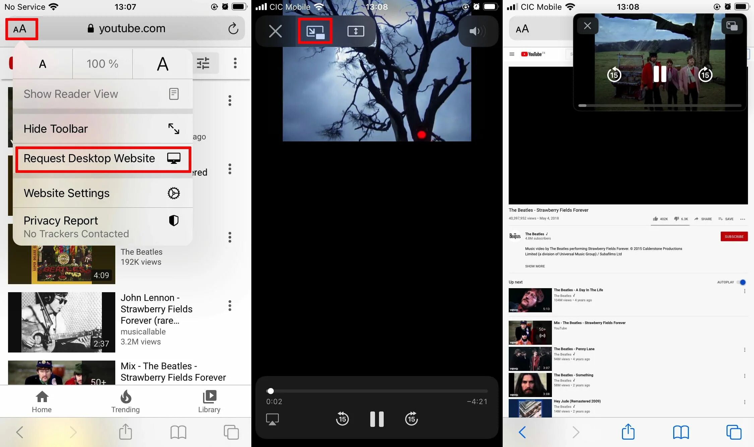
Task: Tap AirPlay icon in fullscreen player
Action: click(272, 419)
